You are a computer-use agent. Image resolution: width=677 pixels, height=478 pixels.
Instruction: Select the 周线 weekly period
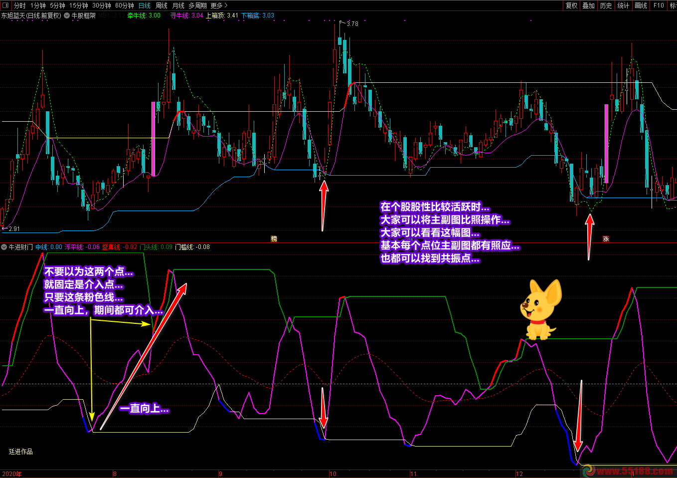tap(162, 5)
